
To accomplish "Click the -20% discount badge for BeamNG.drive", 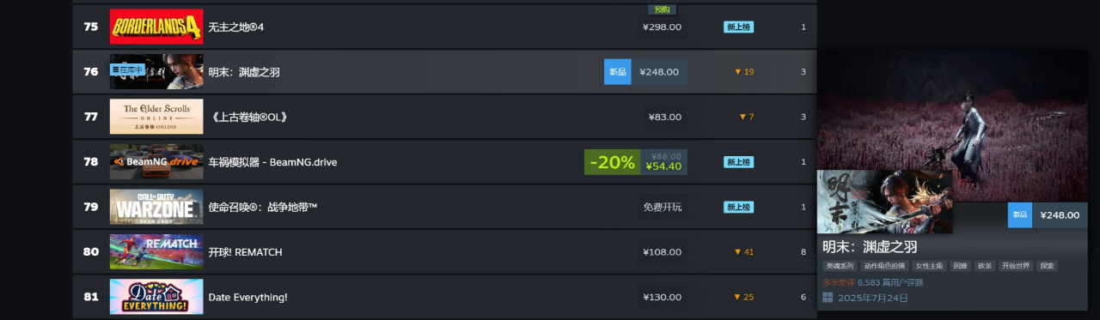I will point(612,162).
